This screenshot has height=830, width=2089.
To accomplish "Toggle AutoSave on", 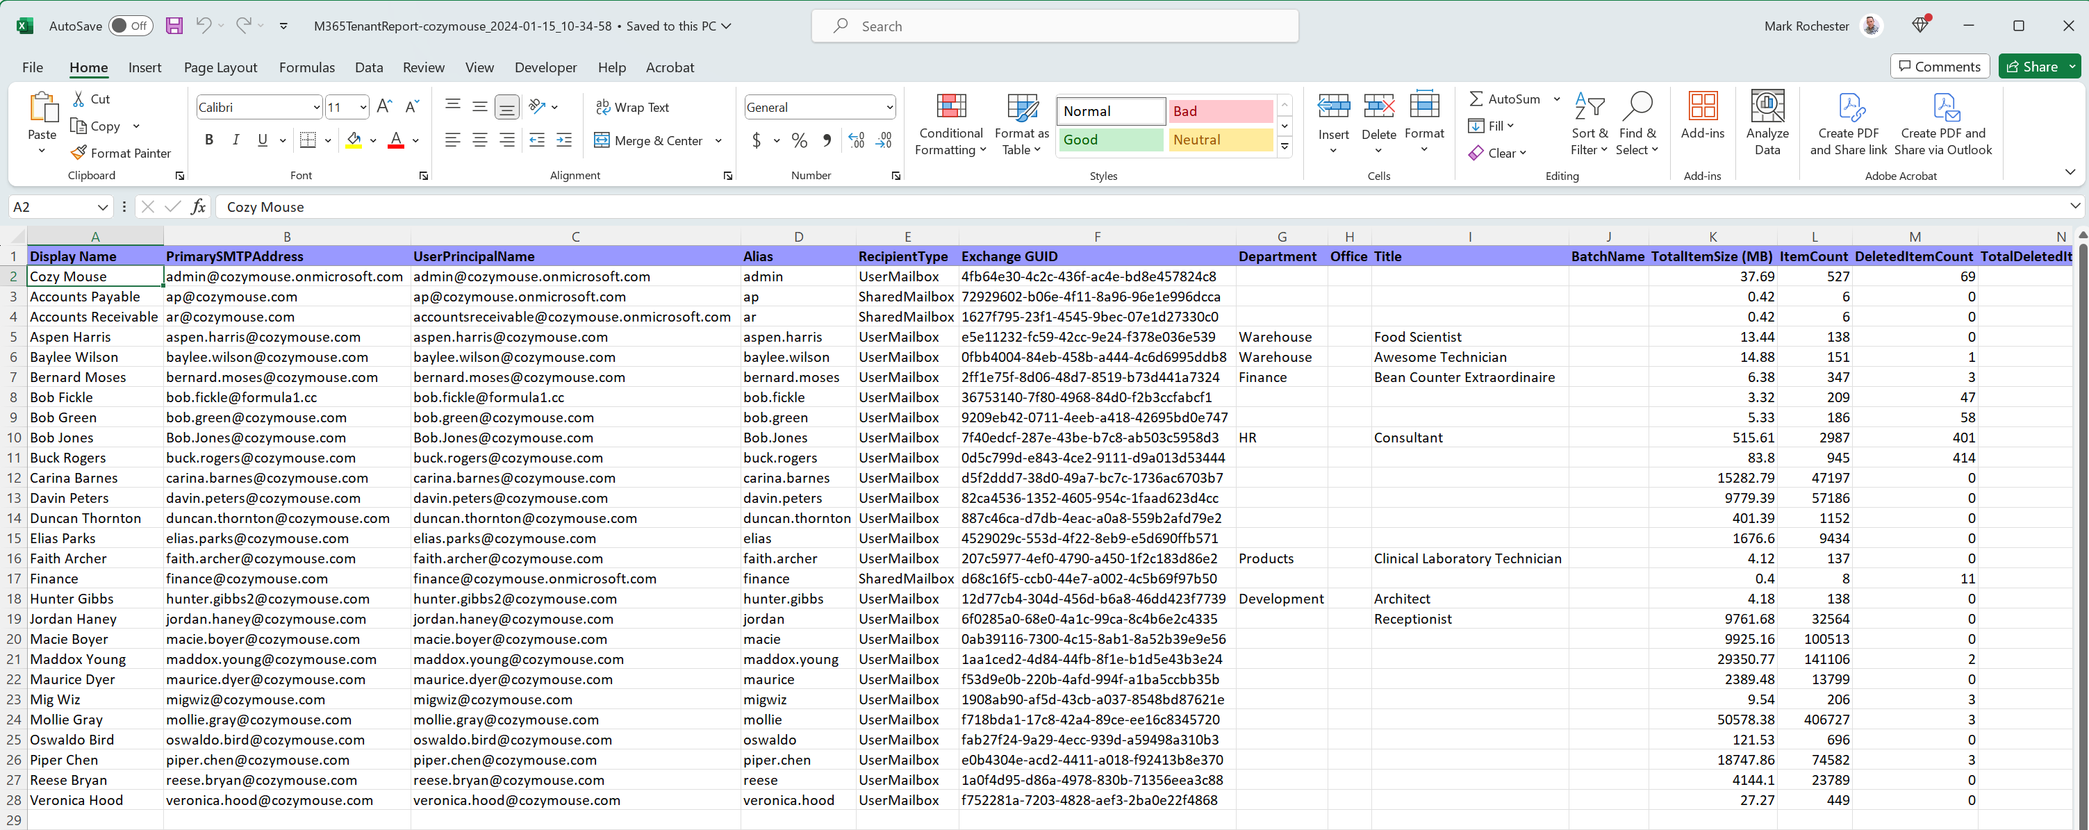I will click(130, 25).
